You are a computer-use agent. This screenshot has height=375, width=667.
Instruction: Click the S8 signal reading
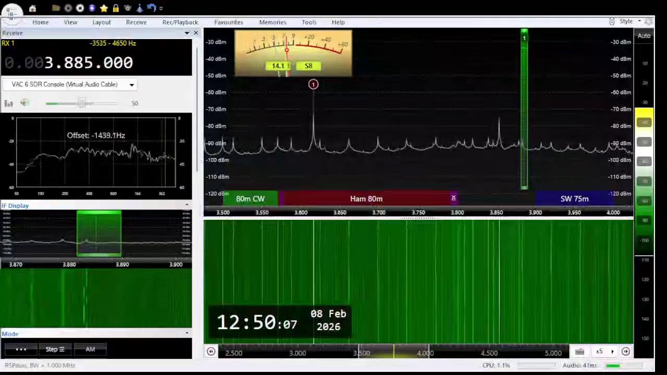click(x=308, y=66)
